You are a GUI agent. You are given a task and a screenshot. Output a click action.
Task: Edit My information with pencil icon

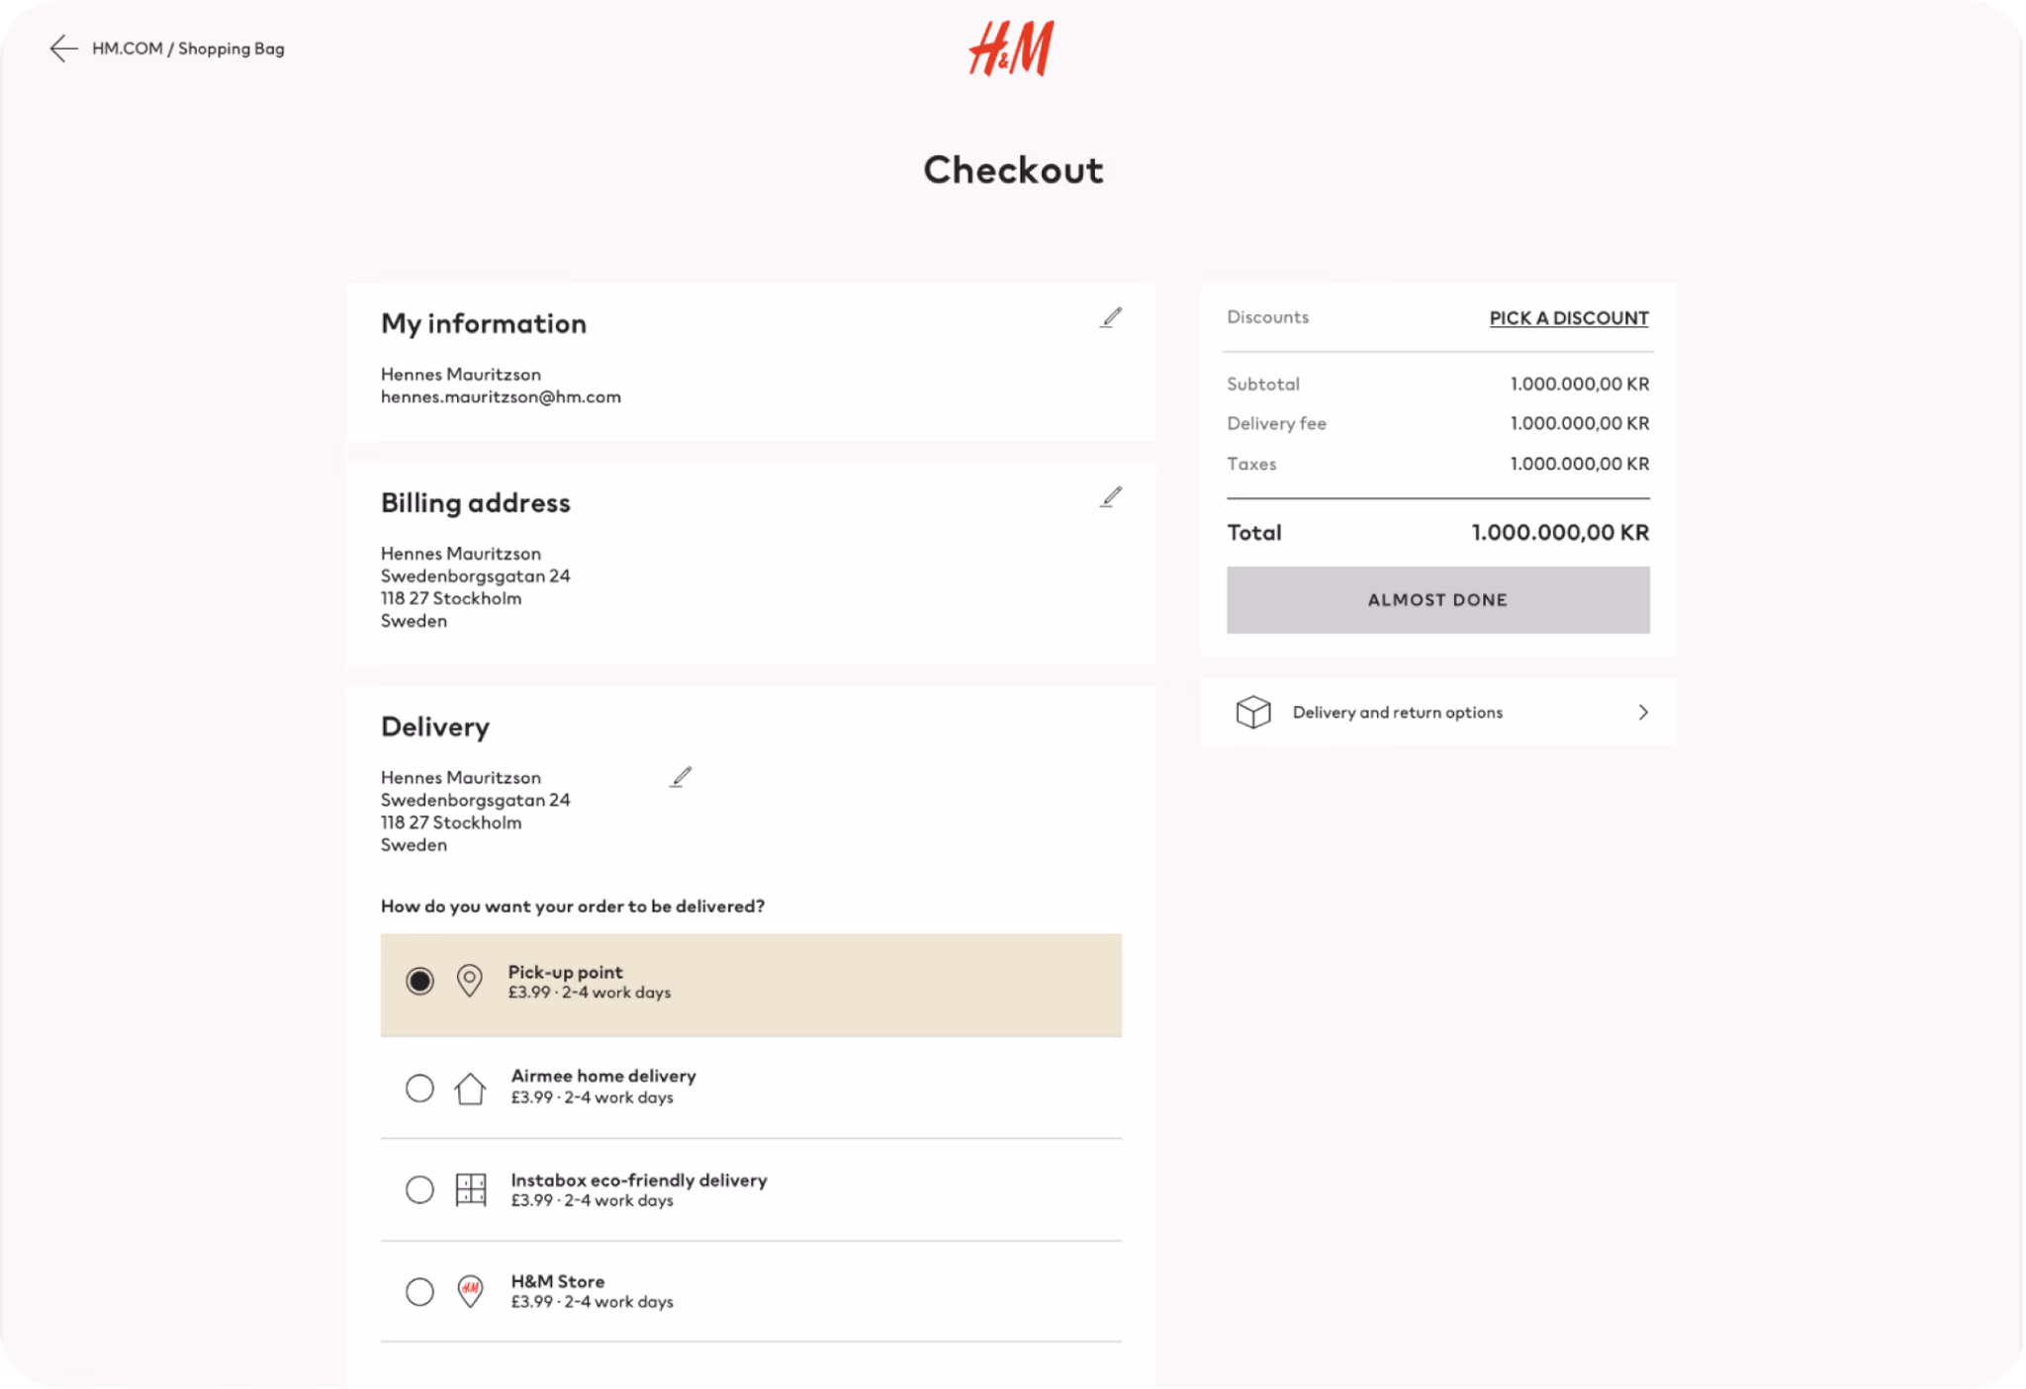[x=1111, y=317]
